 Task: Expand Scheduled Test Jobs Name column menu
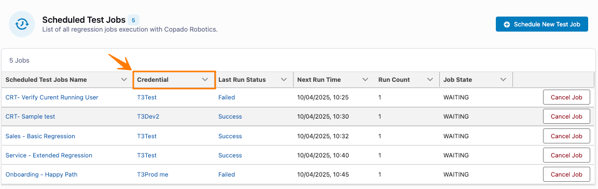click(123, 80)
